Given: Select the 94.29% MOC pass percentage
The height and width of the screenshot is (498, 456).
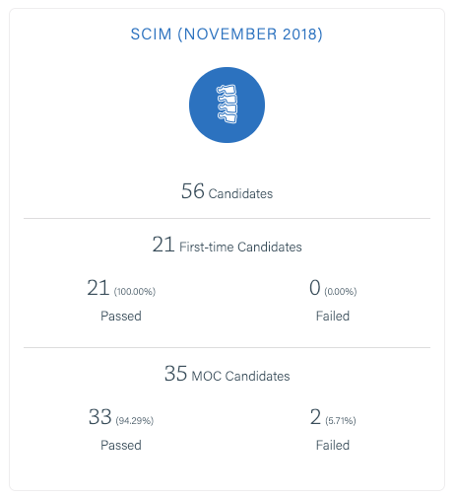Looking at the screenshot, I should coord(135,421).
